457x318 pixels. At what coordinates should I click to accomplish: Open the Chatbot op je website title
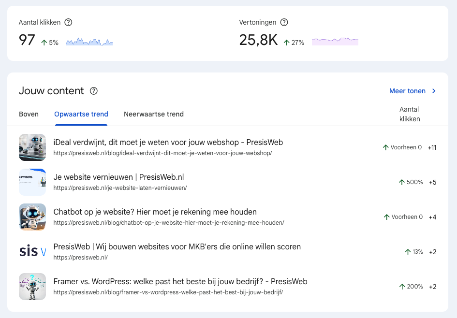(x=155, y=212)
